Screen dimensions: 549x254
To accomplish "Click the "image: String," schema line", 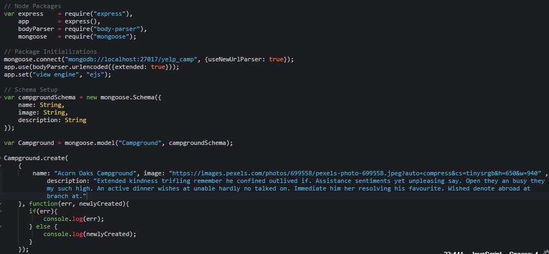I will coord(43,113).
